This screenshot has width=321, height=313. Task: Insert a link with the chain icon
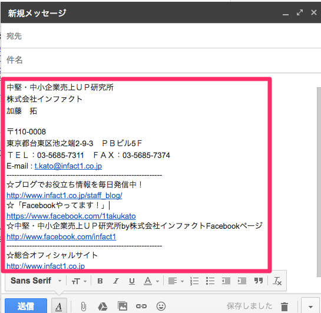[x=141, y=307]
